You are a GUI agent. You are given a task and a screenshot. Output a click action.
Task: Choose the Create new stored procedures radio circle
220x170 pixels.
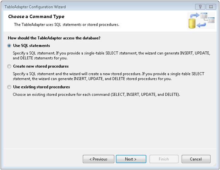(9, 66)
